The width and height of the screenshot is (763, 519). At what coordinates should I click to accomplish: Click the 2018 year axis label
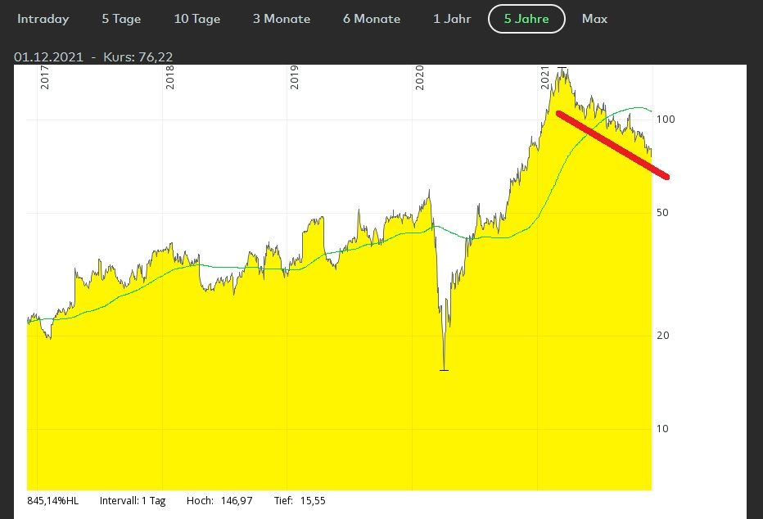tap(169, 77)
